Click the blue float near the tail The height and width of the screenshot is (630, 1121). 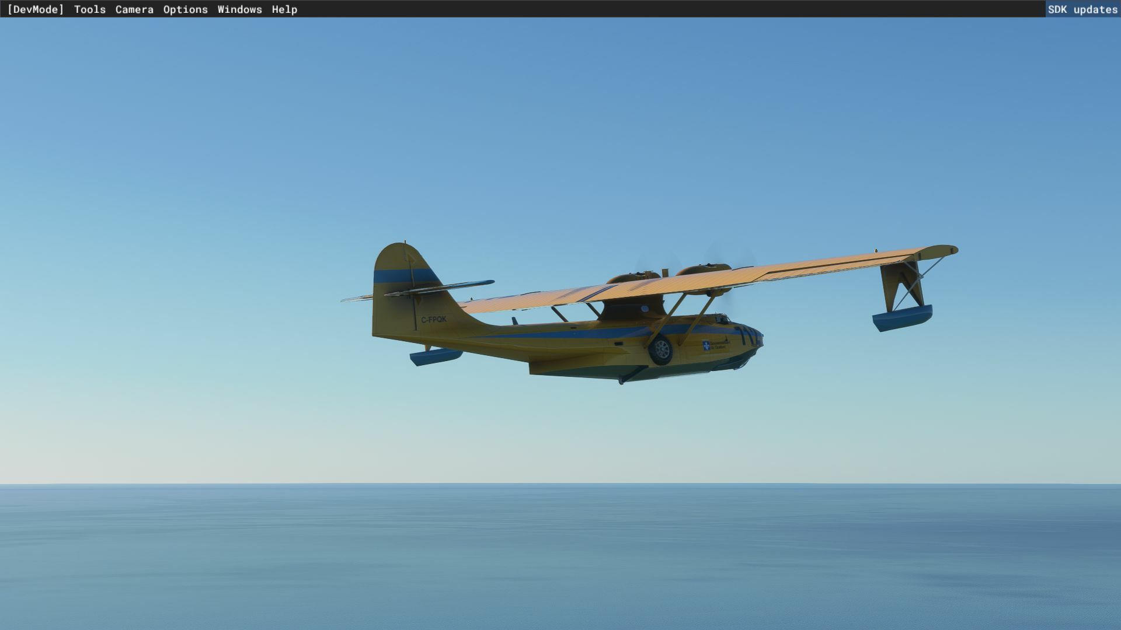pyautogui.click(x=436, y=356)
